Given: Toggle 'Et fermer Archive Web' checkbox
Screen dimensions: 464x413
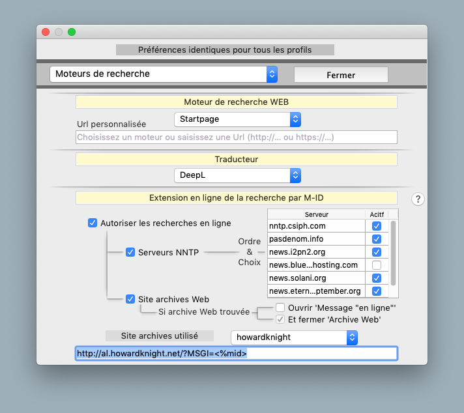Looking at the screenshot, I should [280, 319].
